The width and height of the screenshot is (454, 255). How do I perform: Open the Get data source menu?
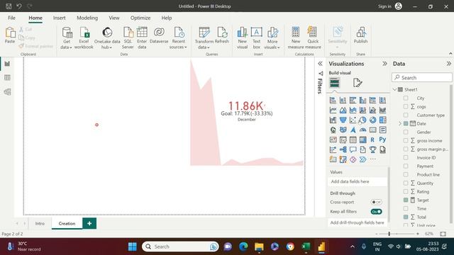pos(67,38)
